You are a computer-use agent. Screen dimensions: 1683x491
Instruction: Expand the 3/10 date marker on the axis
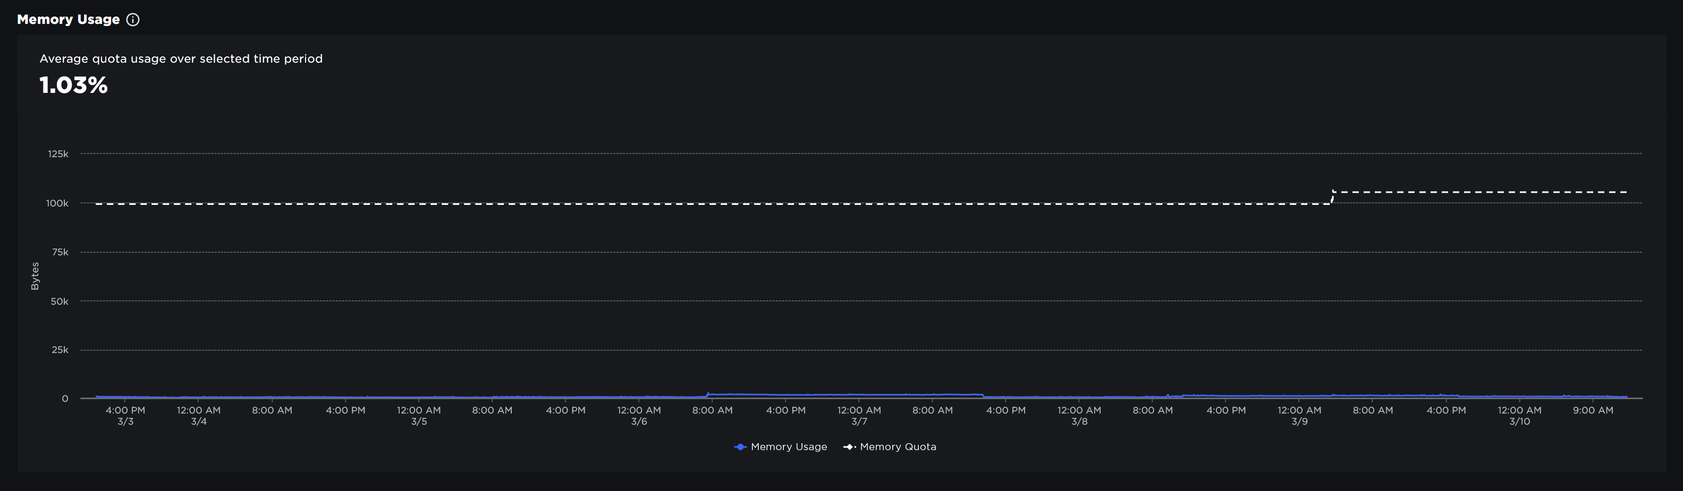tap(1519, 421)
